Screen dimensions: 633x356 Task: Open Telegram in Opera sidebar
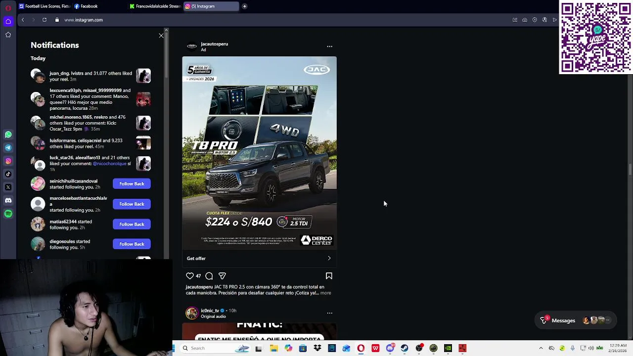point(8,147)
